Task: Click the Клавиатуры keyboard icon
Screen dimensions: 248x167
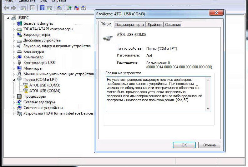Action: pos(19,52)
